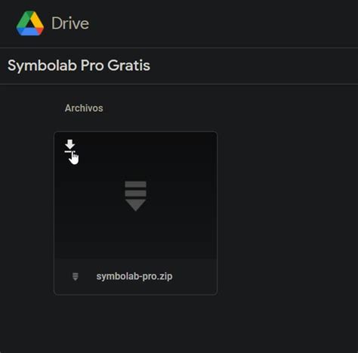358x353 pixels.
Task: Click the Drive wordmark text
Action: (x=70, y=23)
